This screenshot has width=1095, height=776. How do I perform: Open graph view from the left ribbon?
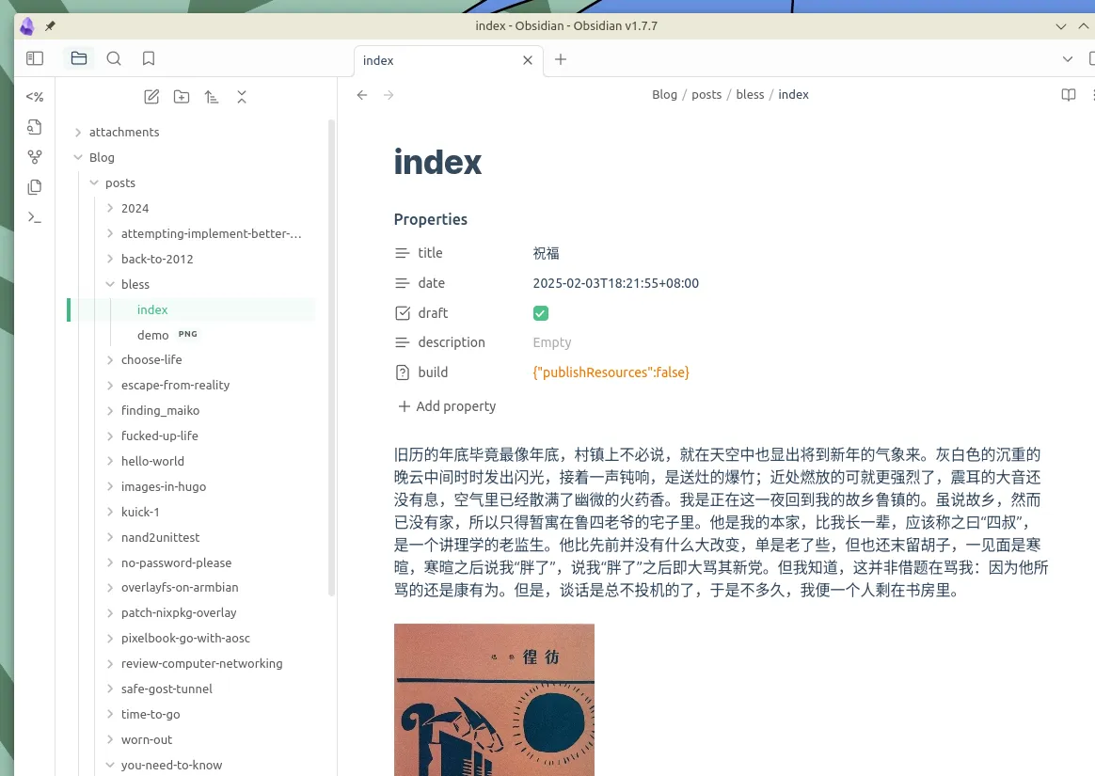35,156
